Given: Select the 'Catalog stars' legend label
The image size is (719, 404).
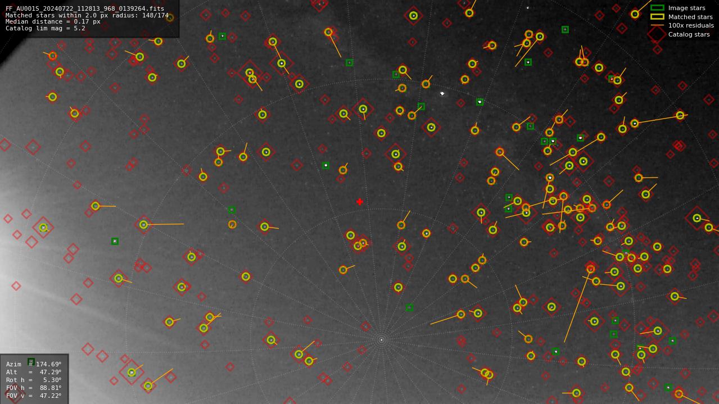Looking at the screenshot, I should [689, 34].
